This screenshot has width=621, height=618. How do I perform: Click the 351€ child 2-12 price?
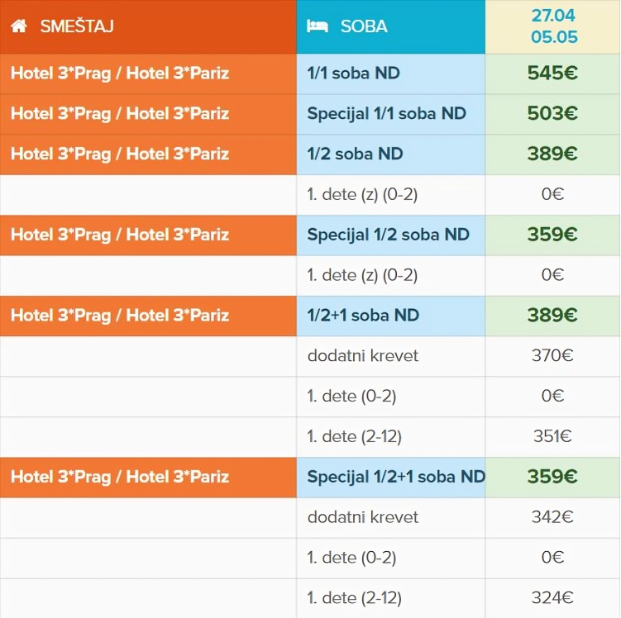pos(552,436)
